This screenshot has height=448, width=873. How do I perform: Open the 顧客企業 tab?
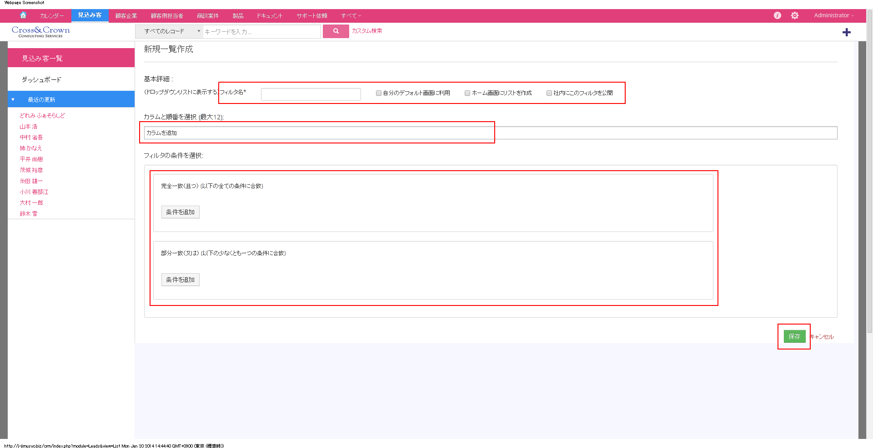tap(126, 16)
